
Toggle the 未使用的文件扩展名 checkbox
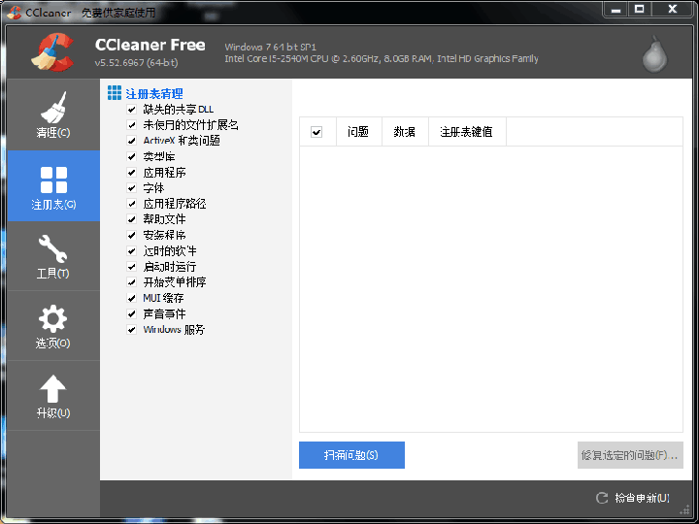[x=131, y=125]
